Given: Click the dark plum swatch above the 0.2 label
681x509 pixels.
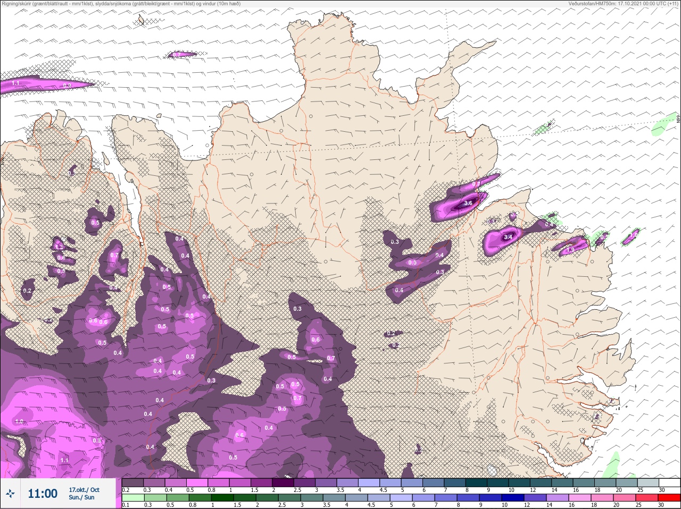Looking at the screenshot, I should [132, 482].
